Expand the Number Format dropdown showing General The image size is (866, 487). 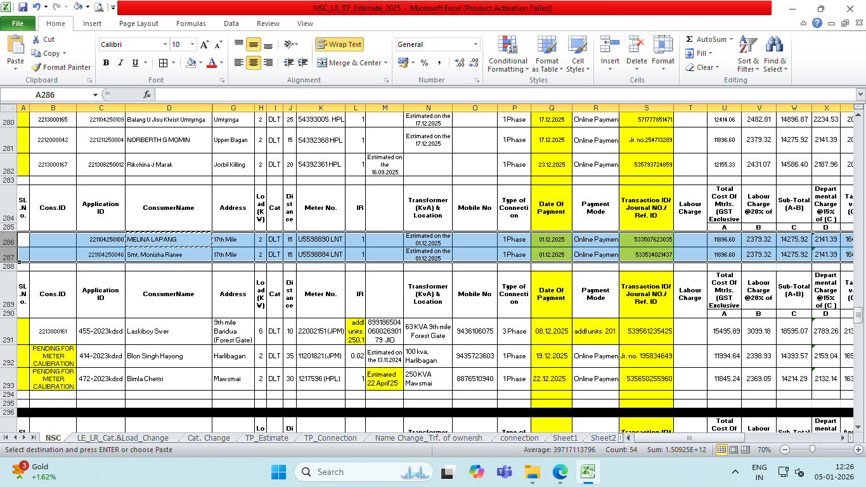click(x=475, y=44)
